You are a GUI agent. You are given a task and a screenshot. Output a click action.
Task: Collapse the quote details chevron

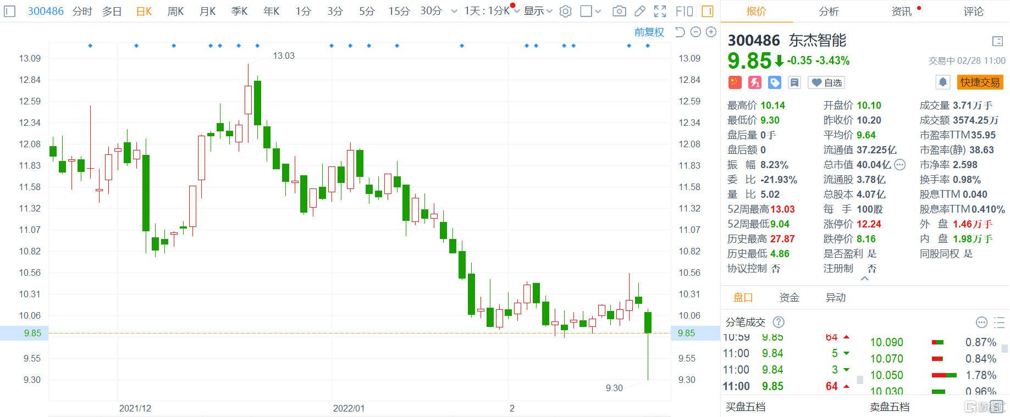click(x=864, y=279)
